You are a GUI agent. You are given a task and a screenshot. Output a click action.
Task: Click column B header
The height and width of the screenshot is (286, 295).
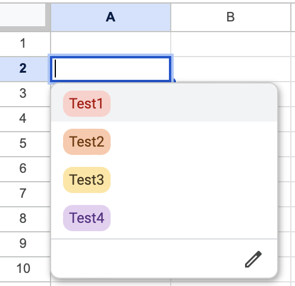coord(231,17)
